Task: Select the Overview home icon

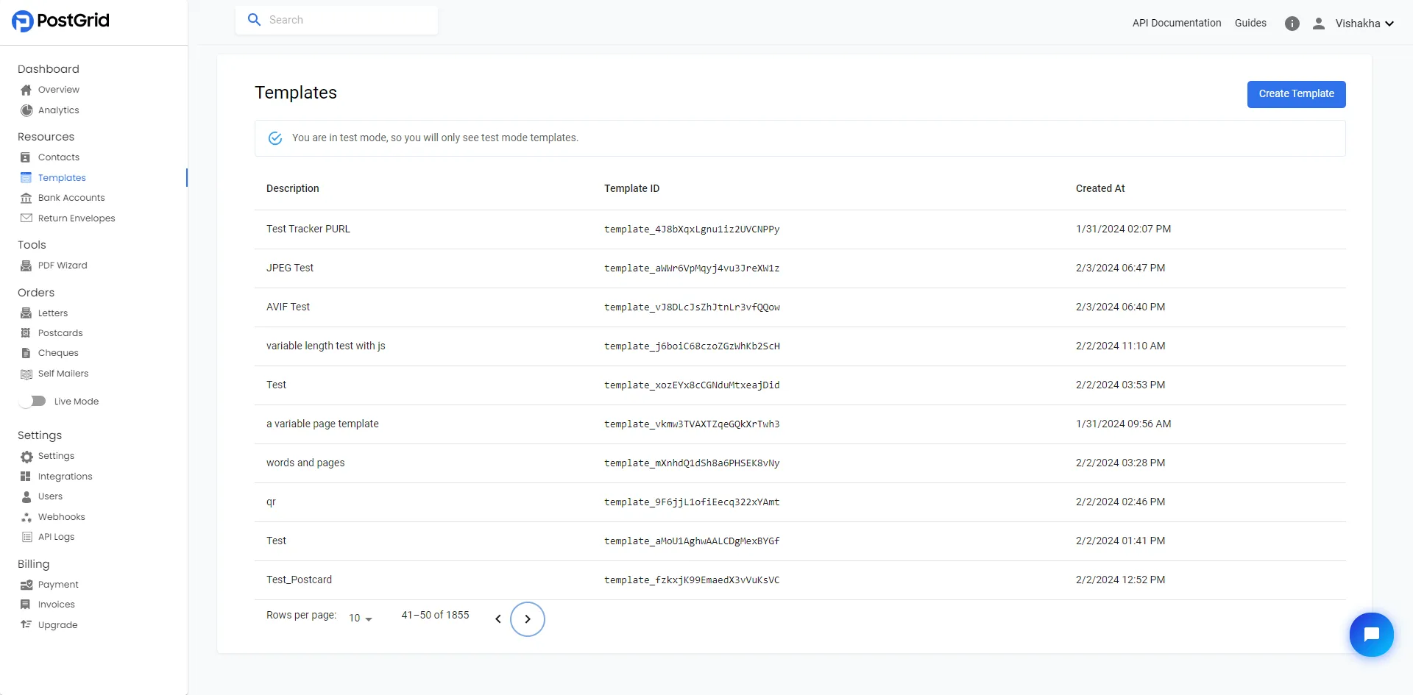Action: [x=26, y=89]
